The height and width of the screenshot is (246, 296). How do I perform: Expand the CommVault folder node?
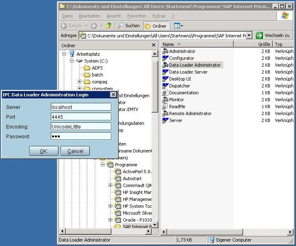click(x=111, y=185)
